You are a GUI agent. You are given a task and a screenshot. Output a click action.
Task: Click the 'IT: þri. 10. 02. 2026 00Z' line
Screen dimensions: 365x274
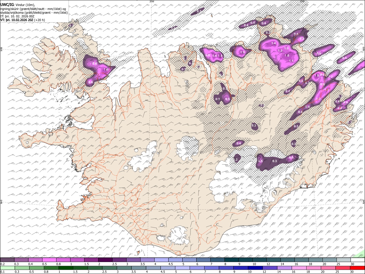point(17,17)
